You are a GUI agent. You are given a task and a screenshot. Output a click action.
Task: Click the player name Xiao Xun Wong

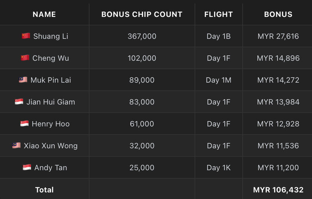click(51, 146)
